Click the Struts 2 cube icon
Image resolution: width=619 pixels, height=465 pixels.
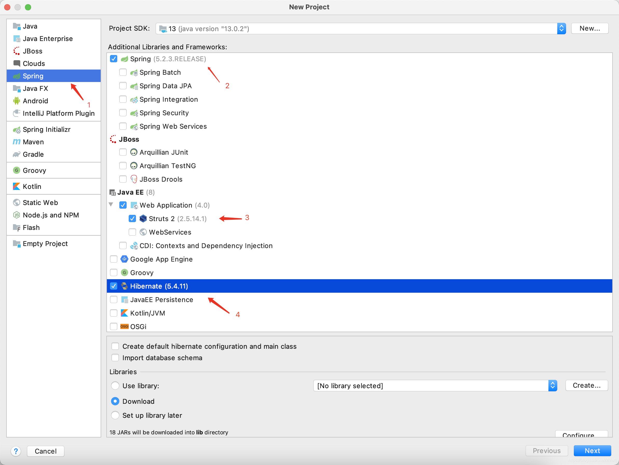[x=143, y=219]
